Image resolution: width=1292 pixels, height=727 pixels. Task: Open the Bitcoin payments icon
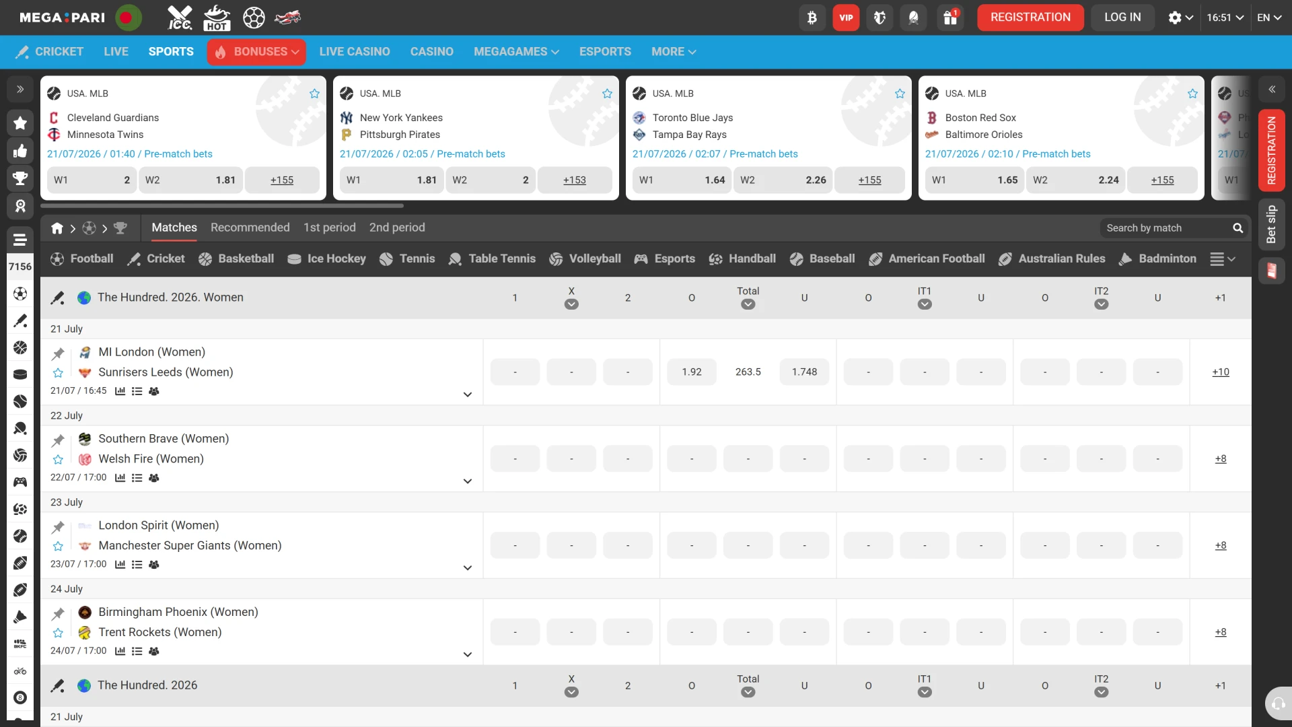coord(812,18)
